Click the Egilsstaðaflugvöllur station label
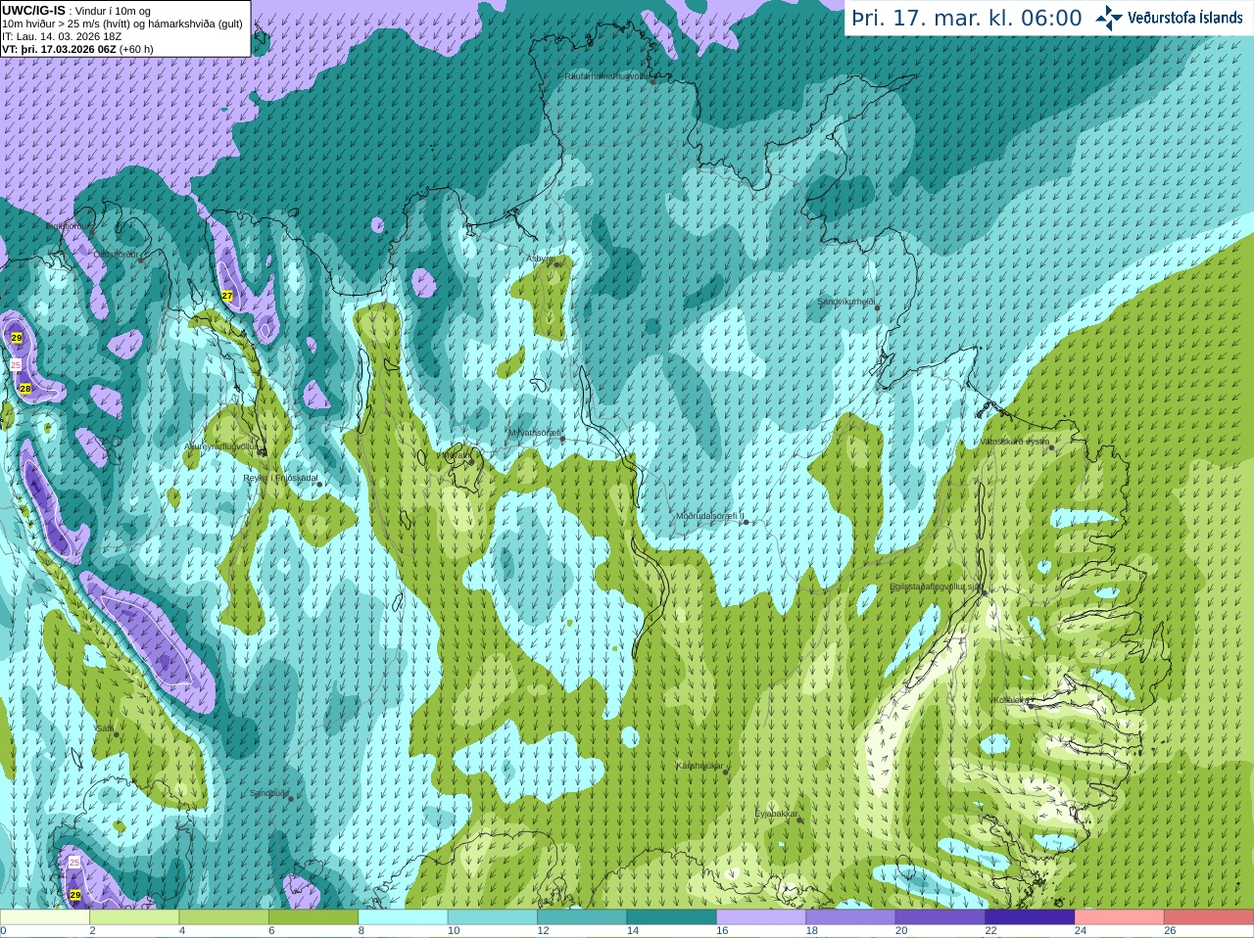The height and width of the screenshot is (938, 1254). pyautogui.click(x=935, y=586)
